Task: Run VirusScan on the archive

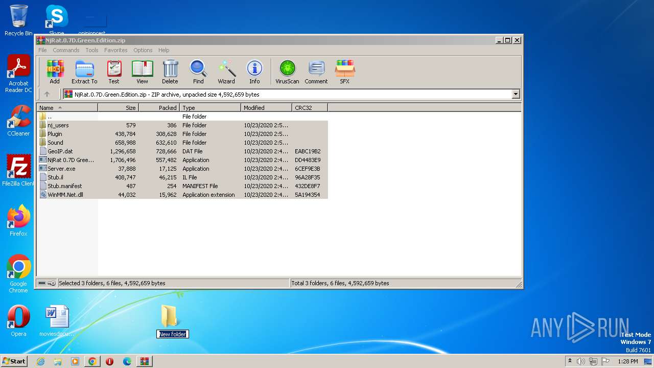Action: 287,72
